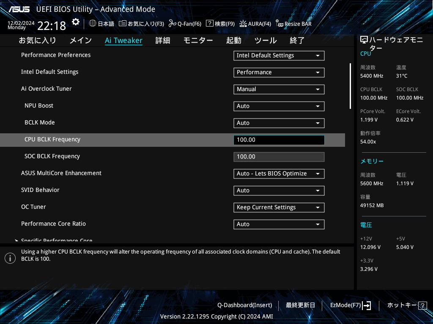Click PCore Volt. 1.199 V value
This screenshot has height=324, width=433.
369,119
